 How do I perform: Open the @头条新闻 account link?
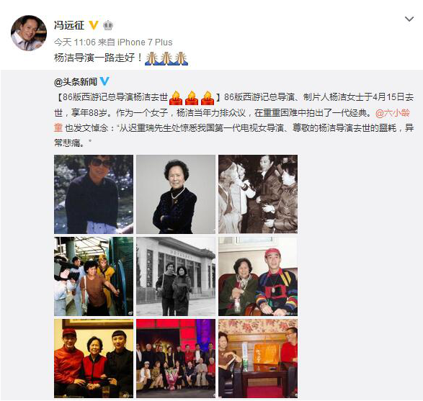tap(76, 81)
